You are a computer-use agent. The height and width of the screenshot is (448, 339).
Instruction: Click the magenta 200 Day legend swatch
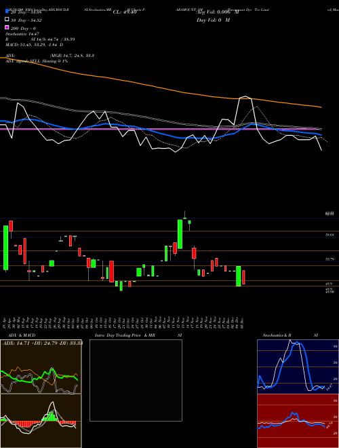[x=7, y=27]
